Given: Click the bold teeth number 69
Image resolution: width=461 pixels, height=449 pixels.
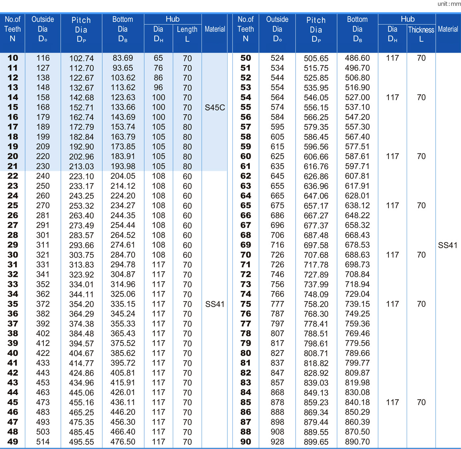Looking at the screenshot, I should tap(246, 245).
